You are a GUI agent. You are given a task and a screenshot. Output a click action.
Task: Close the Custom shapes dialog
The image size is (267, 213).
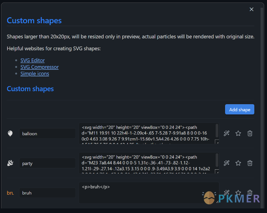coord(252,10)
